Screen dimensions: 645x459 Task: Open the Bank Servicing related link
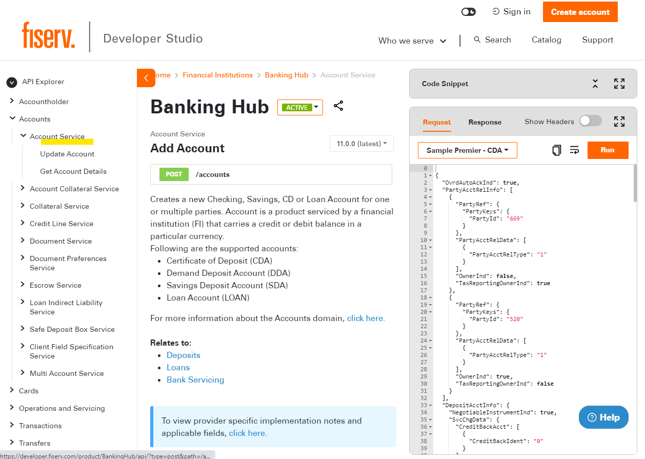coord(195,380)
